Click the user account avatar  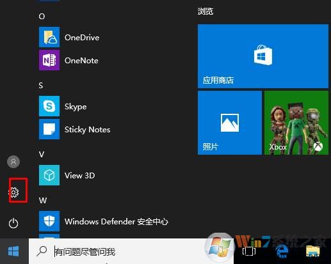(13, 162)
